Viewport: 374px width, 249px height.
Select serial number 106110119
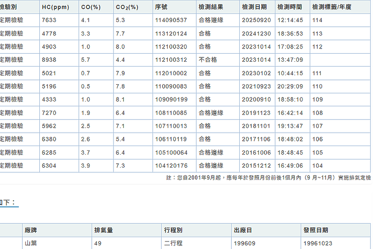tap(171, 139)
